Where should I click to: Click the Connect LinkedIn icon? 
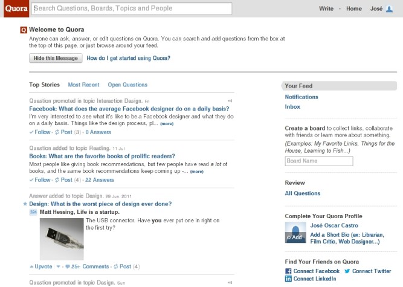(288, 279)
